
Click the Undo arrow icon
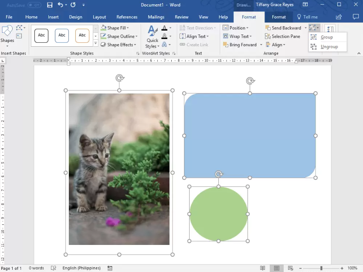[61, 5]
